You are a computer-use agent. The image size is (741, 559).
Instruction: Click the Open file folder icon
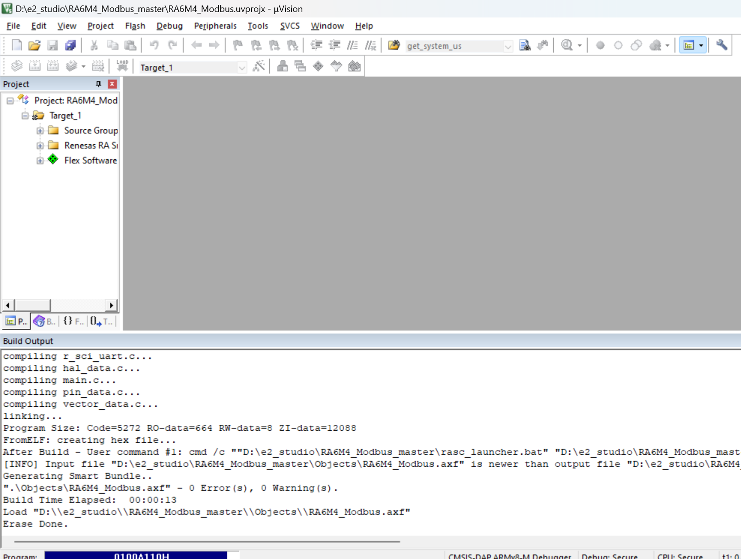(34, 45)
